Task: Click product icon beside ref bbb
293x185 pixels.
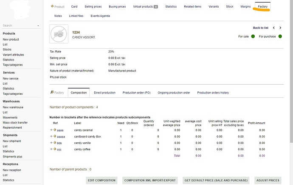Action: pos(55,143)
